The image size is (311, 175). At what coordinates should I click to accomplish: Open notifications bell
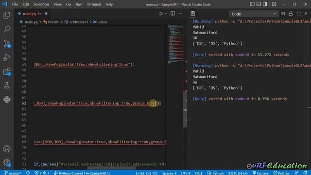tap(305, 173)
